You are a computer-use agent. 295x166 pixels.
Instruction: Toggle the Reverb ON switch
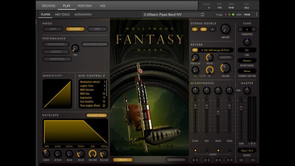coord(195,50)
